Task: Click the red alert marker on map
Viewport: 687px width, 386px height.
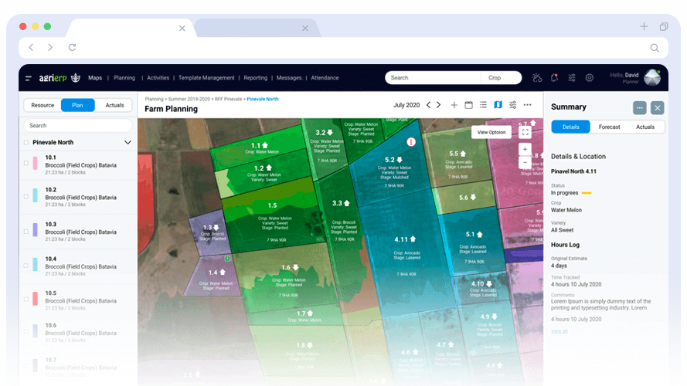Action: pyautogui.click(x=411, y=142)
